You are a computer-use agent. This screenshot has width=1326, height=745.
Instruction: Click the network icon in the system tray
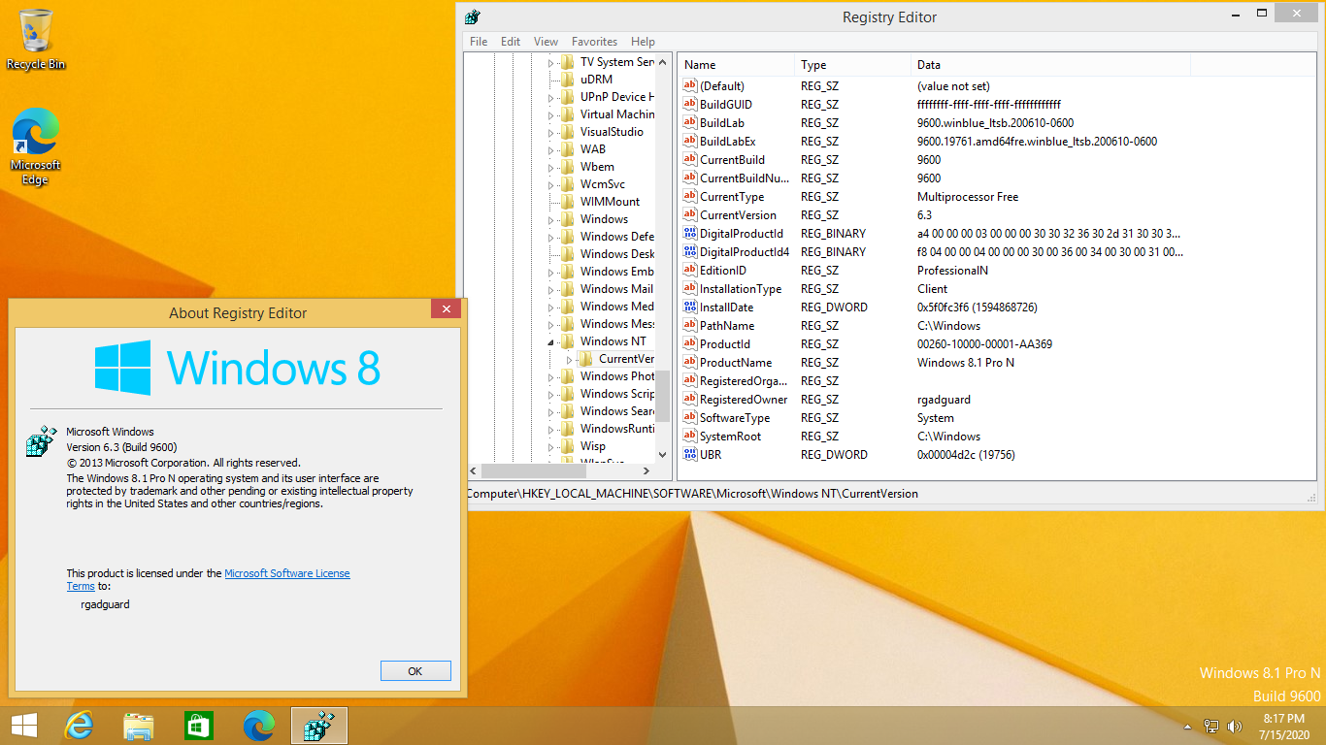tap(1211, 726)
